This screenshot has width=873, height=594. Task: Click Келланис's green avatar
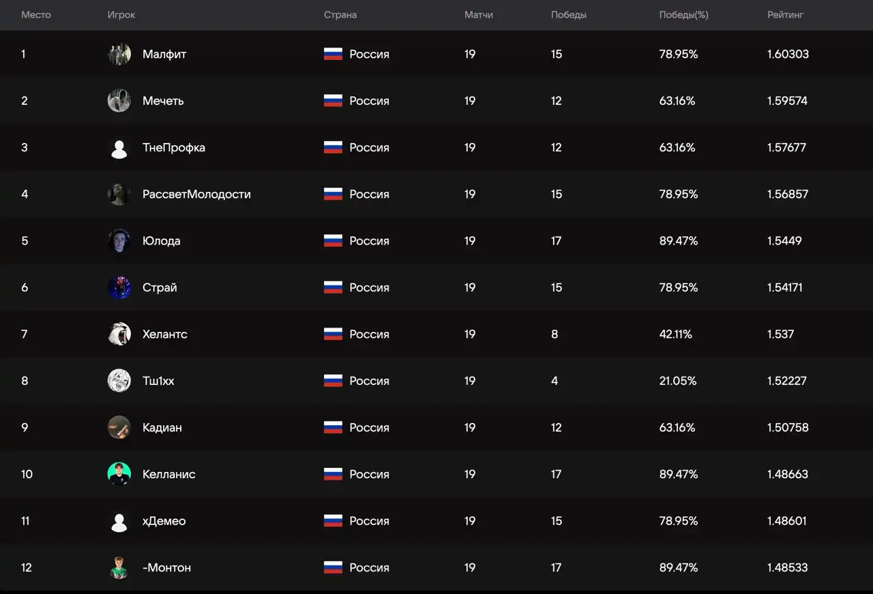click(x=119, y=474)
